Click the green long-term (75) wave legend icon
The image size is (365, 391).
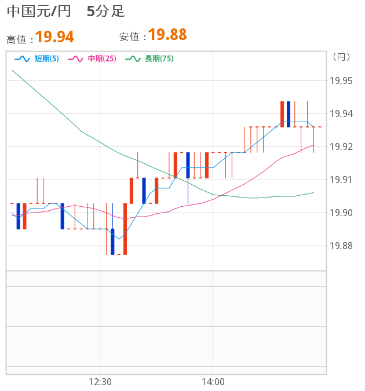[x=133, y=59]
